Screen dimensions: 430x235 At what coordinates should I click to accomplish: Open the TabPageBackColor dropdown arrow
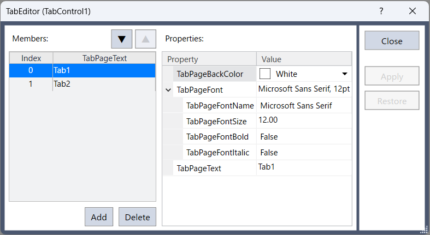345,74
